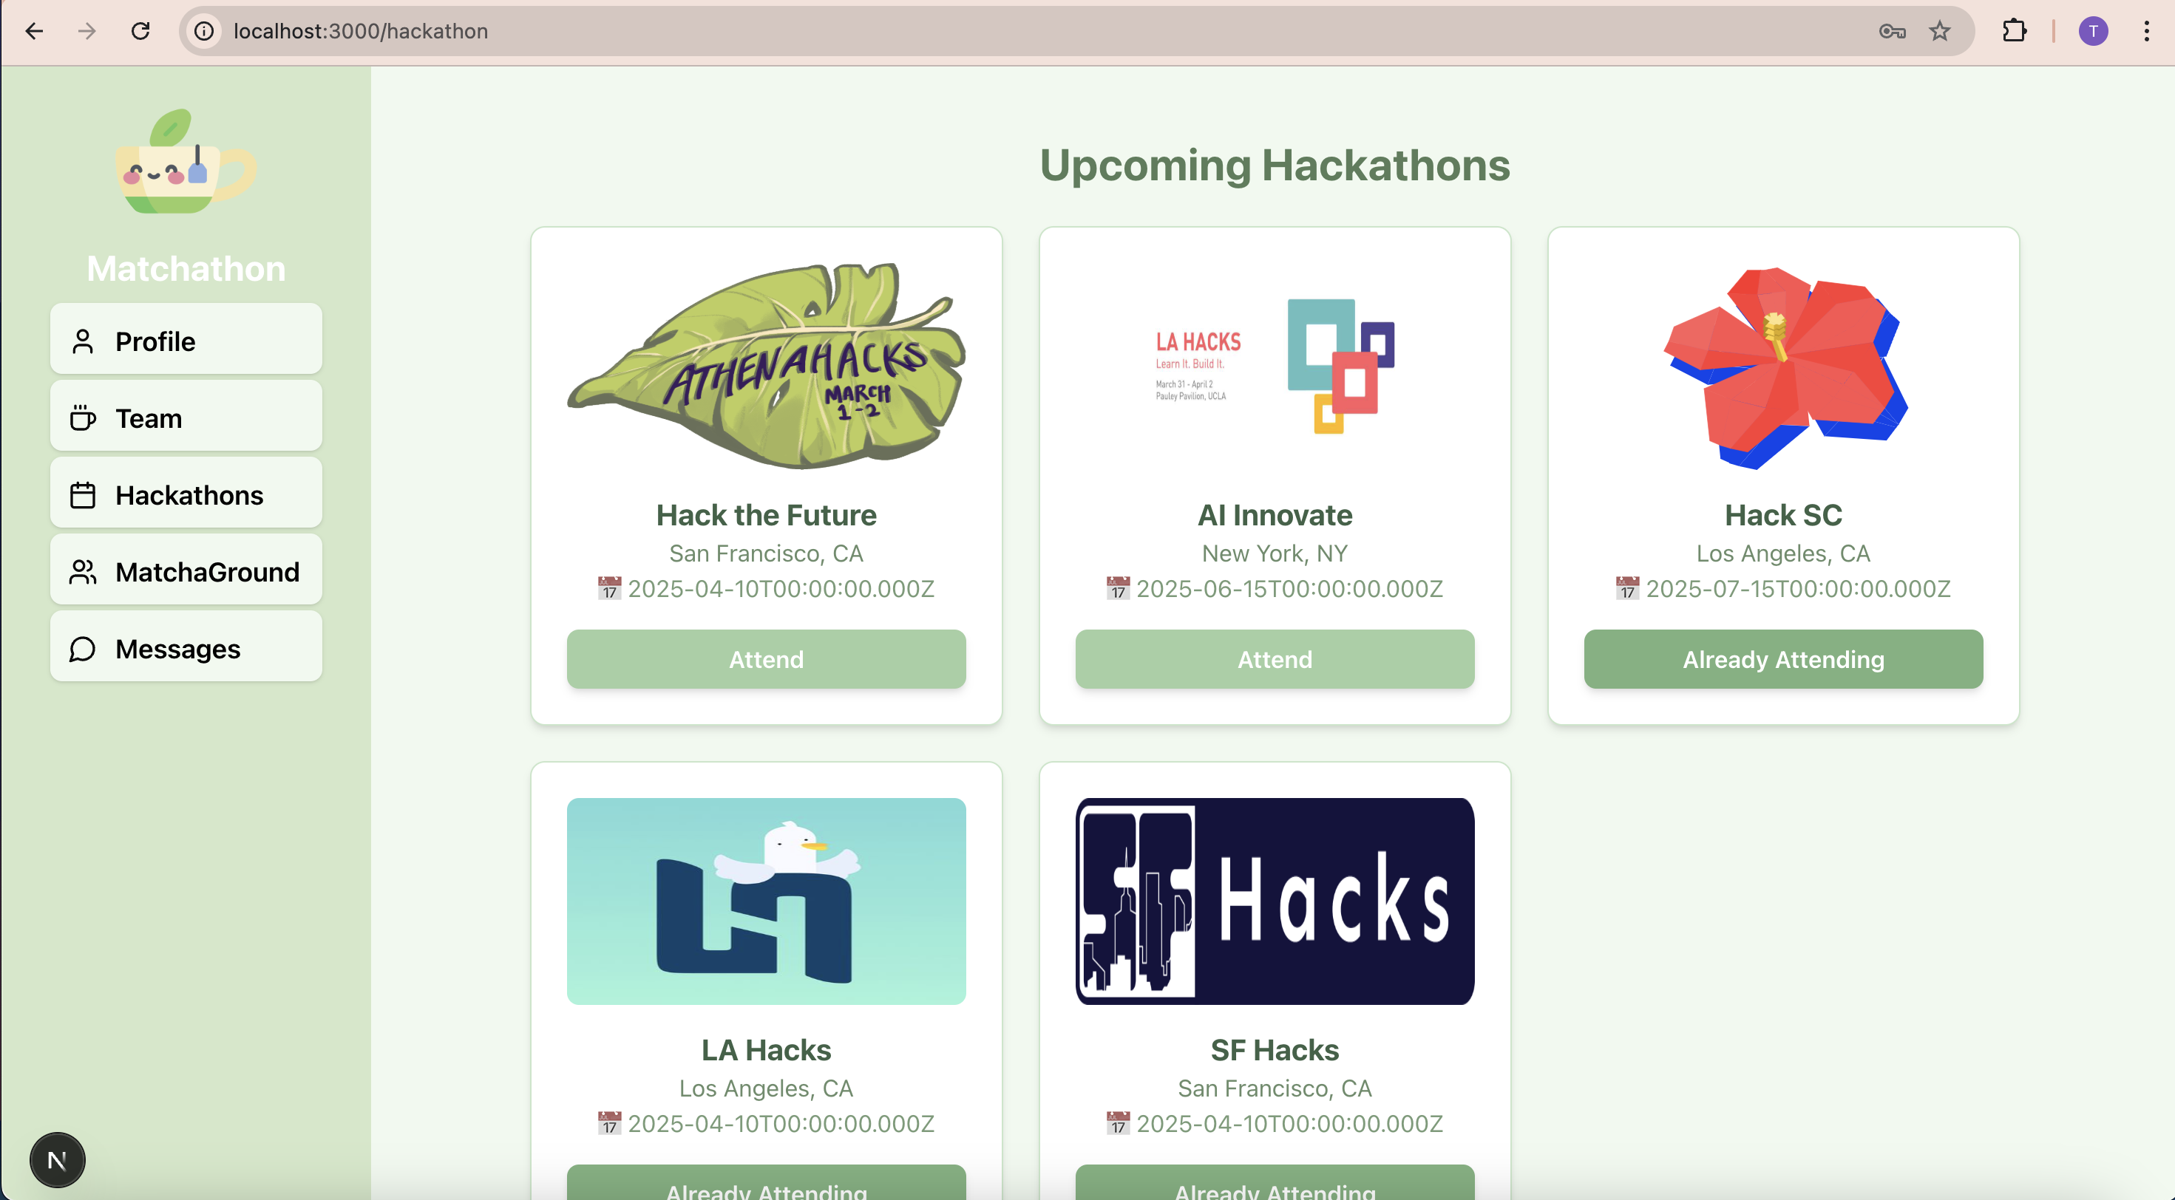Attend the Hack the Future hackathon
This screenshot has width=2175, height=1200.
click(x=766, y=658)
